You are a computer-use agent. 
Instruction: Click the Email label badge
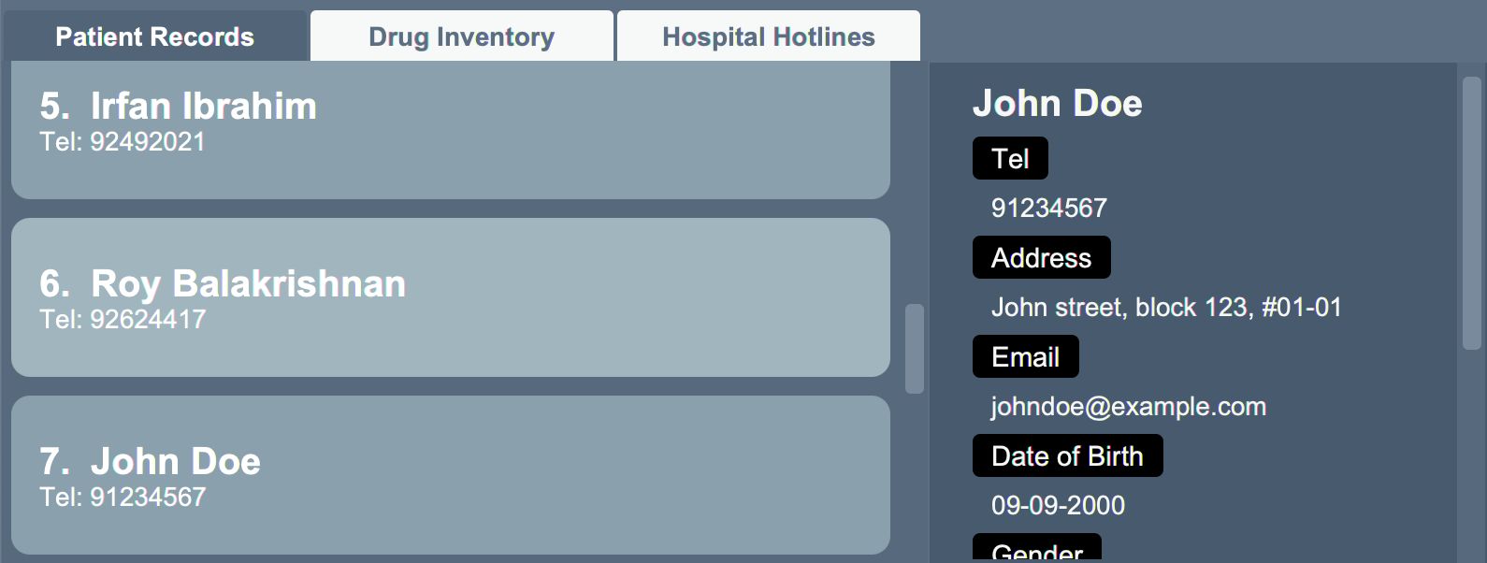pyautogui.click(x=1026, y=356)
